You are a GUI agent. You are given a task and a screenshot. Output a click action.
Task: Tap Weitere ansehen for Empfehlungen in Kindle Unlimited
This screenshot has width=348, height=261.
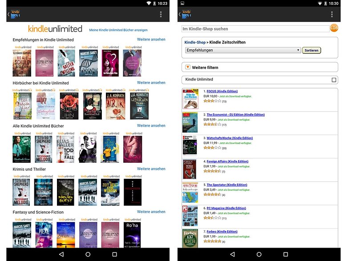pos(151,40)
